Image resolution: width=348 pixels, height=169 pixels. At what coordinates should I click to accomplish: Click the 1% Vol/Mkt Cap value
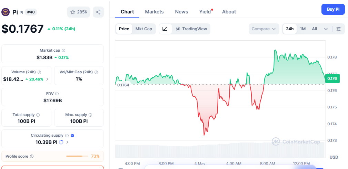[79, 79]
